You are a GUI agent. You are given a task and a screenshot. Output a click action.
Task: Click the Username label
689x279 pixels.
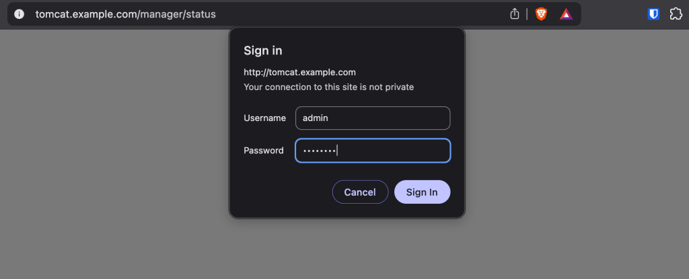click(x=264, y=118)
